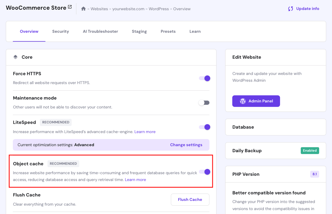Disable the Force HTTPS toggle

pos(204,78)
